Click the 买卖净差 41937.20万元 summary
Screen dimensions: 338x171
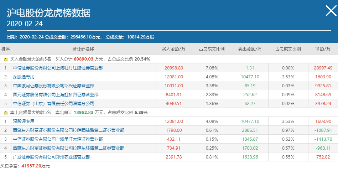click(25, 166)
